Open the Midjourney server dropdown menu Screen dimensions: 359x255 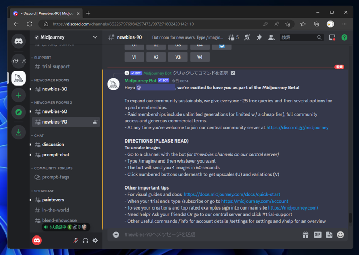click(95, 37)
